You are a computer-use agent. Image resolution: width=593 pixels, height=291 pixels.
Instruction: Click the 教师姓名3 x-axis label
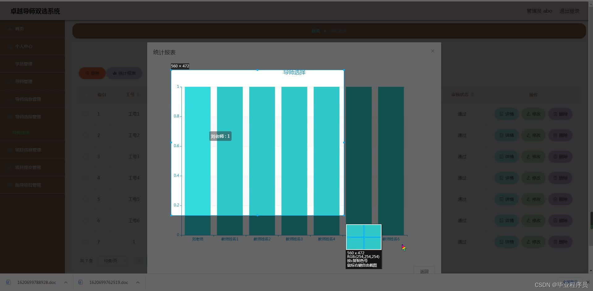click(x=294, y=239)
